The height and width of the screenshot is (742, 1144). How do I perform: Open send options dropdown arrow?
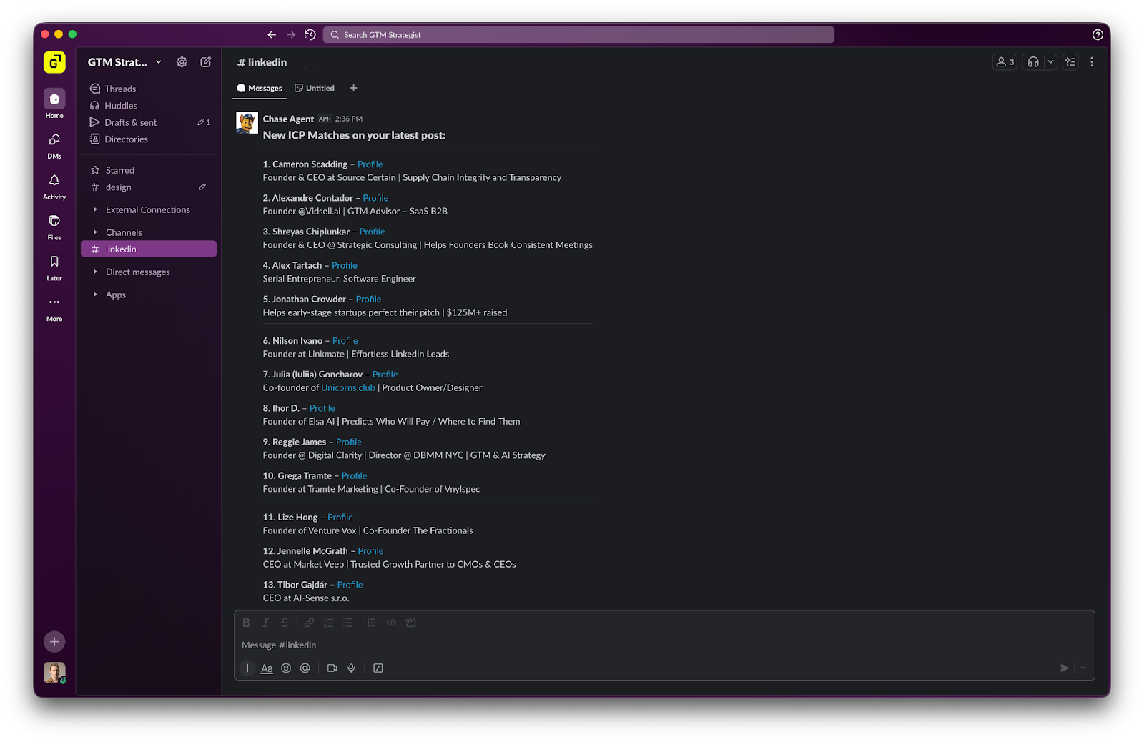(1083, 668)
